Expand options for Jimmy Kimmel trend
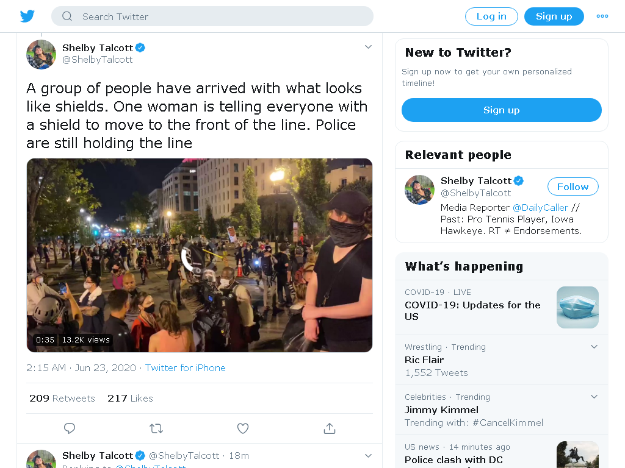625x468 pixels. (x=594, y=397)
